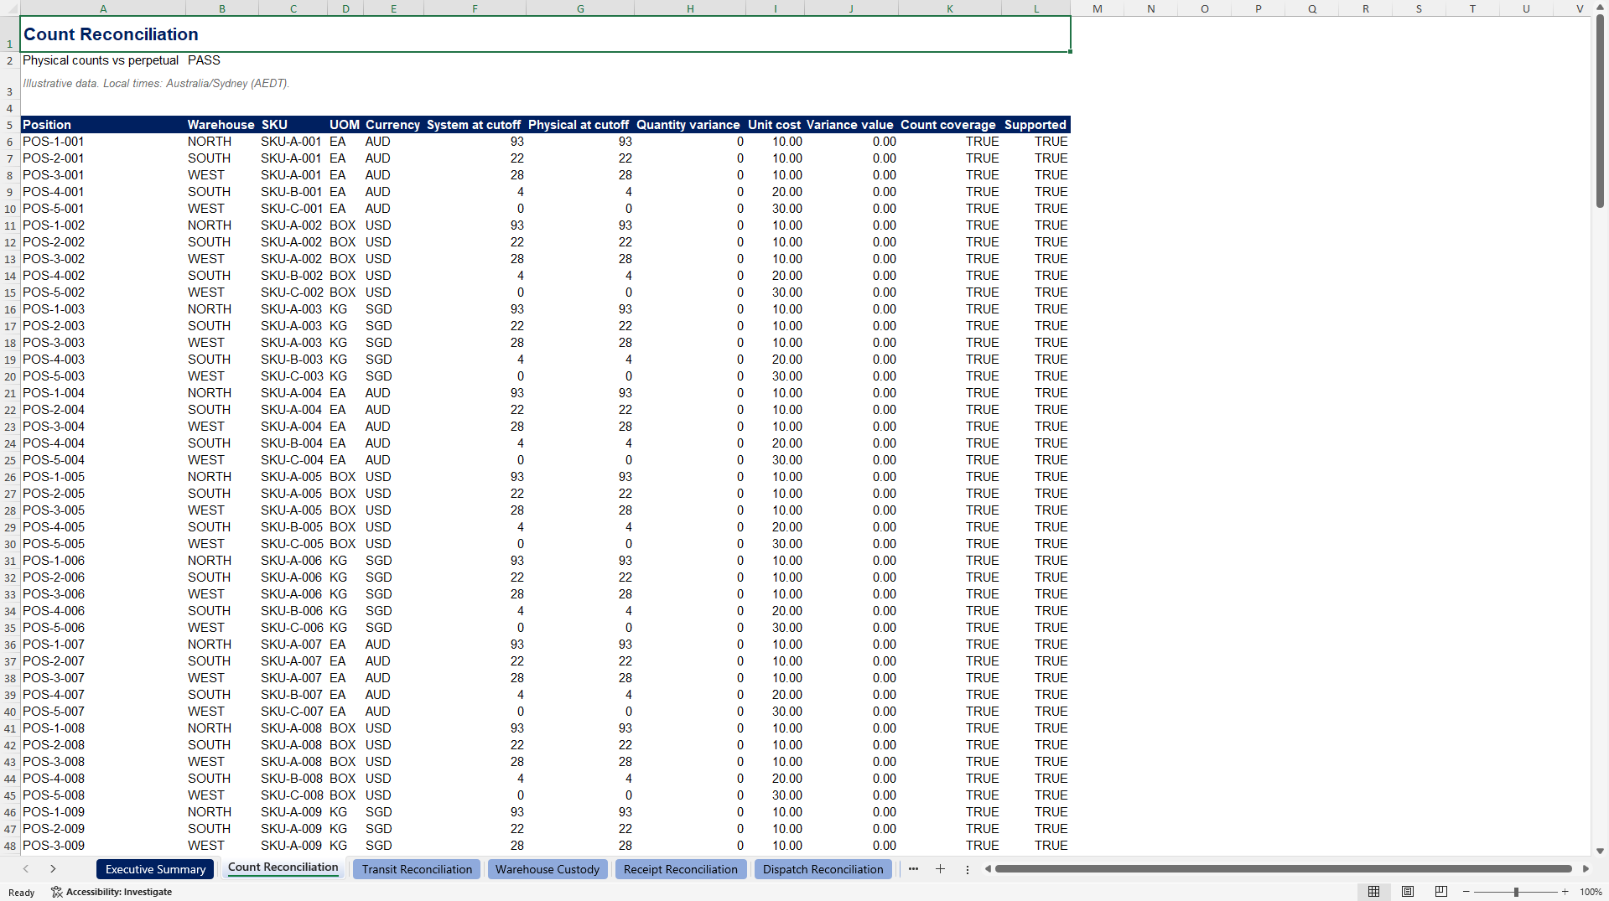Select the Physical counts vs perpetual cell

103,60
